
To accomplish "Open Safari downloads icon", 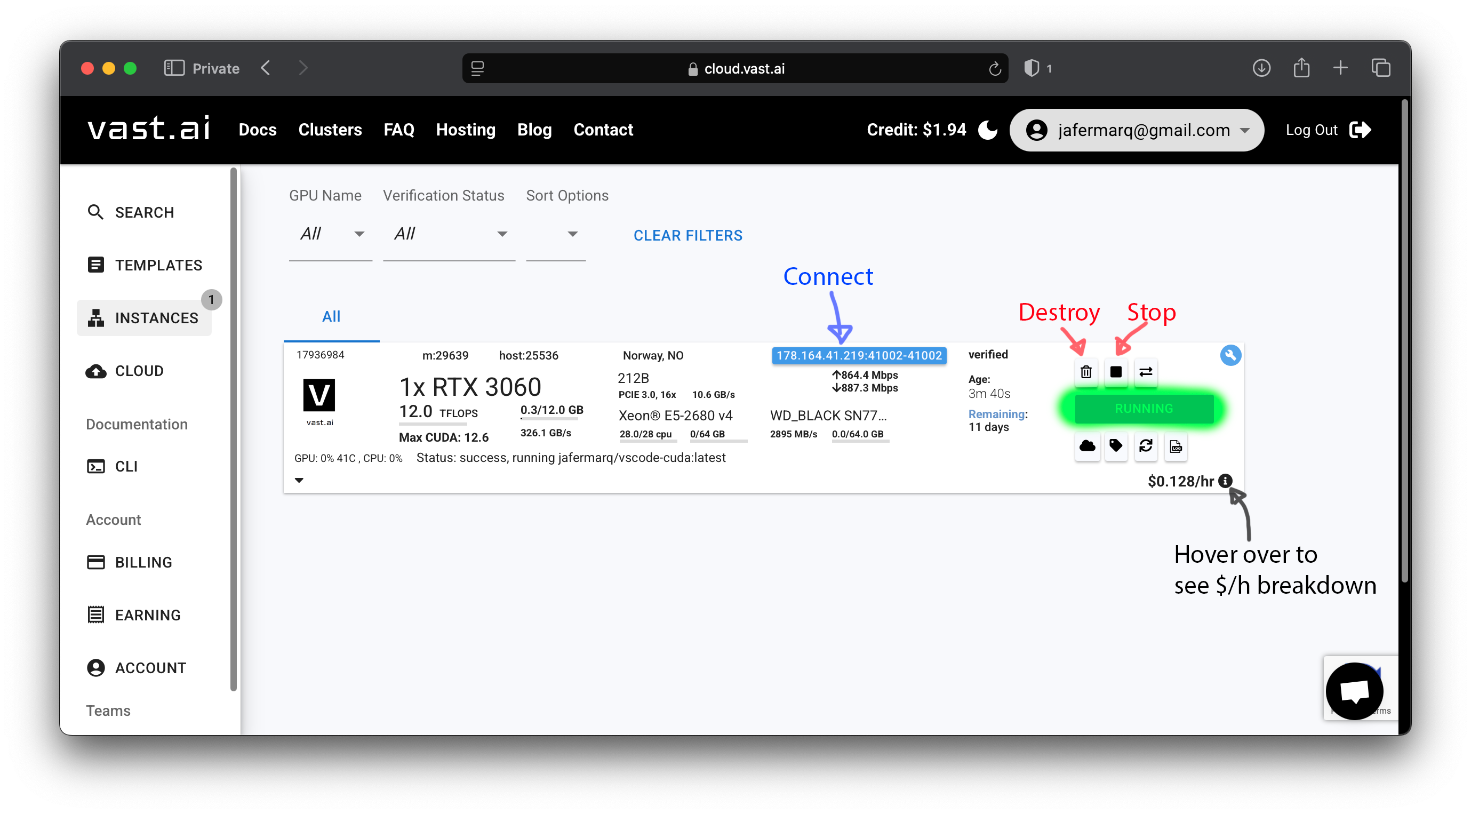I will coord(1261,68).
